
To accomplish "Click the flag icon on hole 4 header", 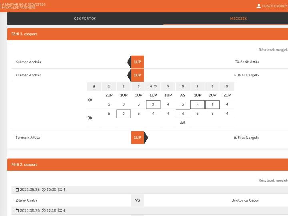I will (155, 86).
